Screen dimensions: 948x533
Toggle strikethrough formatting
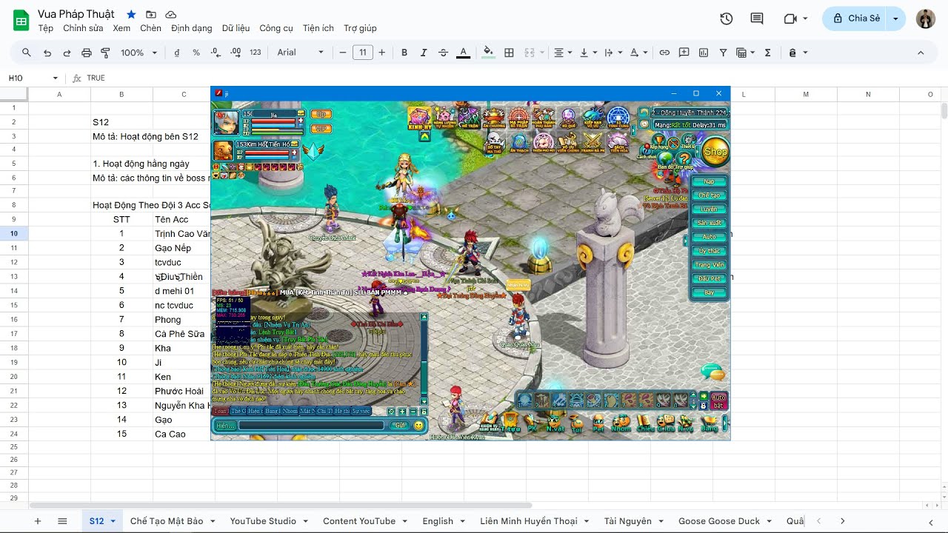443,53
